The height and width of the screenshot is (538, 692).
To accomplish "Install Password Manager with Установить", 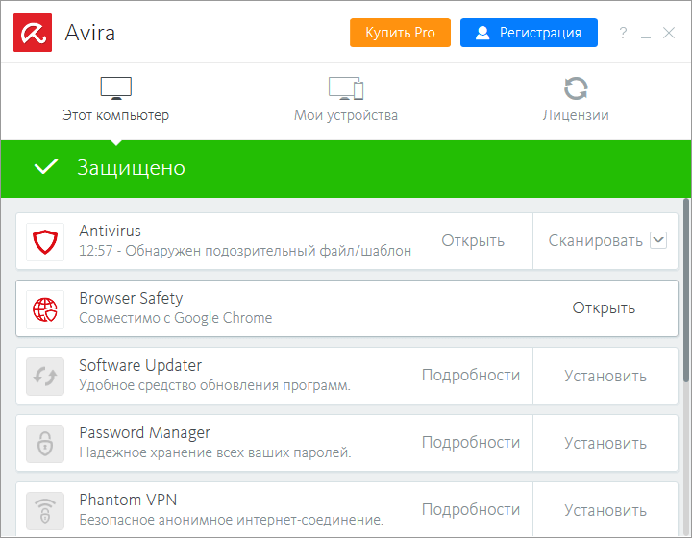I will pyautogui.click(x=605, y=443).
